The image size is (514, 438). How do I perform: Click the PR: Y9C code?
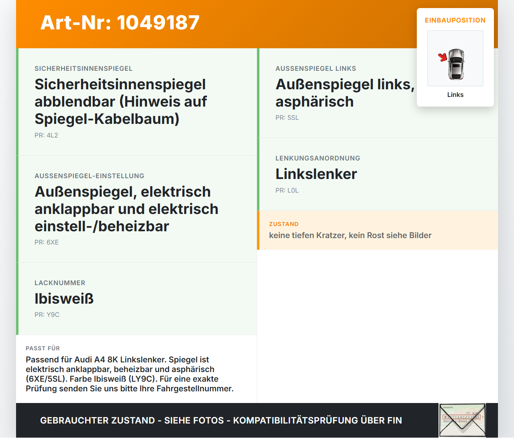pyautogui.click(x=47, y=315)
